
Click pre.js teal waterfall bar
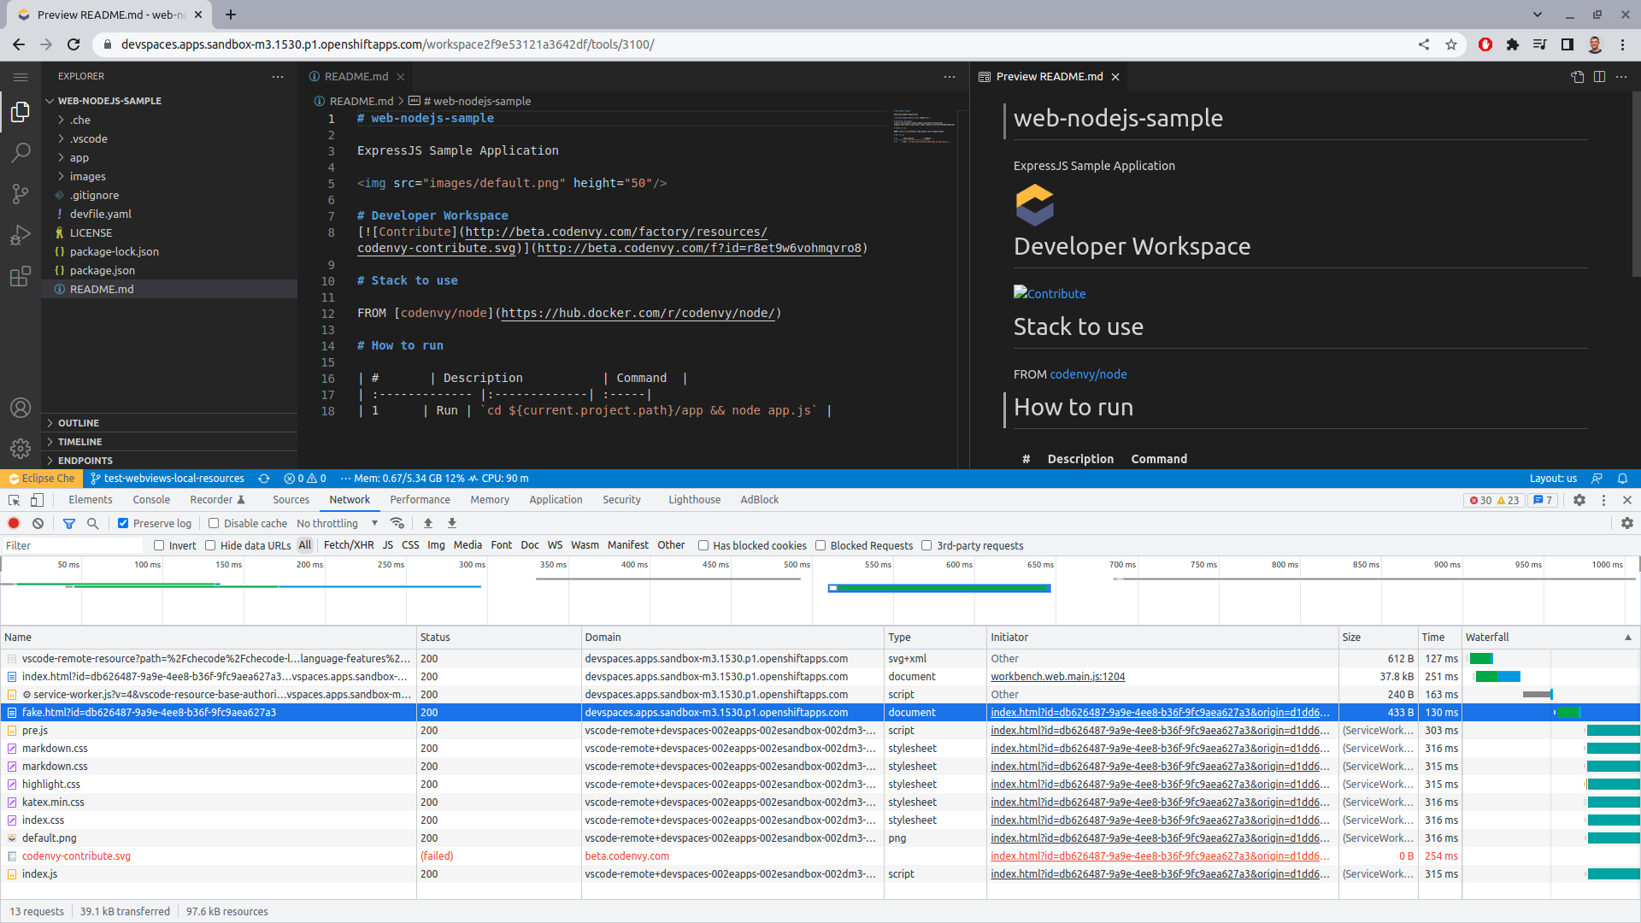click(x=1613, y=731)
